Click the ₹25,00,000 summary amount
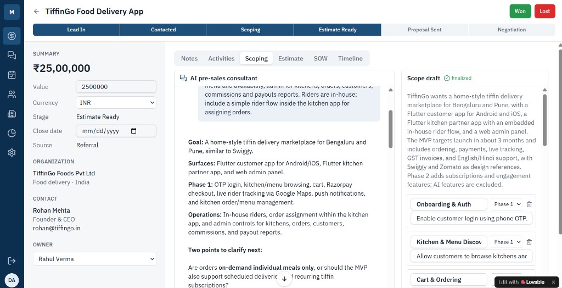The width and height of the screenshot is (562, 288). [x=61, y=68]
